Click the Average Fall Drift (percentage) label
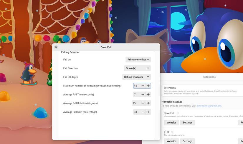Image resolution: width=243 pixels, height=144 pixels. click(x=80, y=112)
